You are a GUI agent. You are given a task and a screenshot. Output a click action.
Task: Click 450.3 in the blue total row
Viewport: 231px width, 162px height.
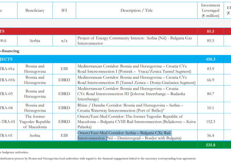(211, 59)
